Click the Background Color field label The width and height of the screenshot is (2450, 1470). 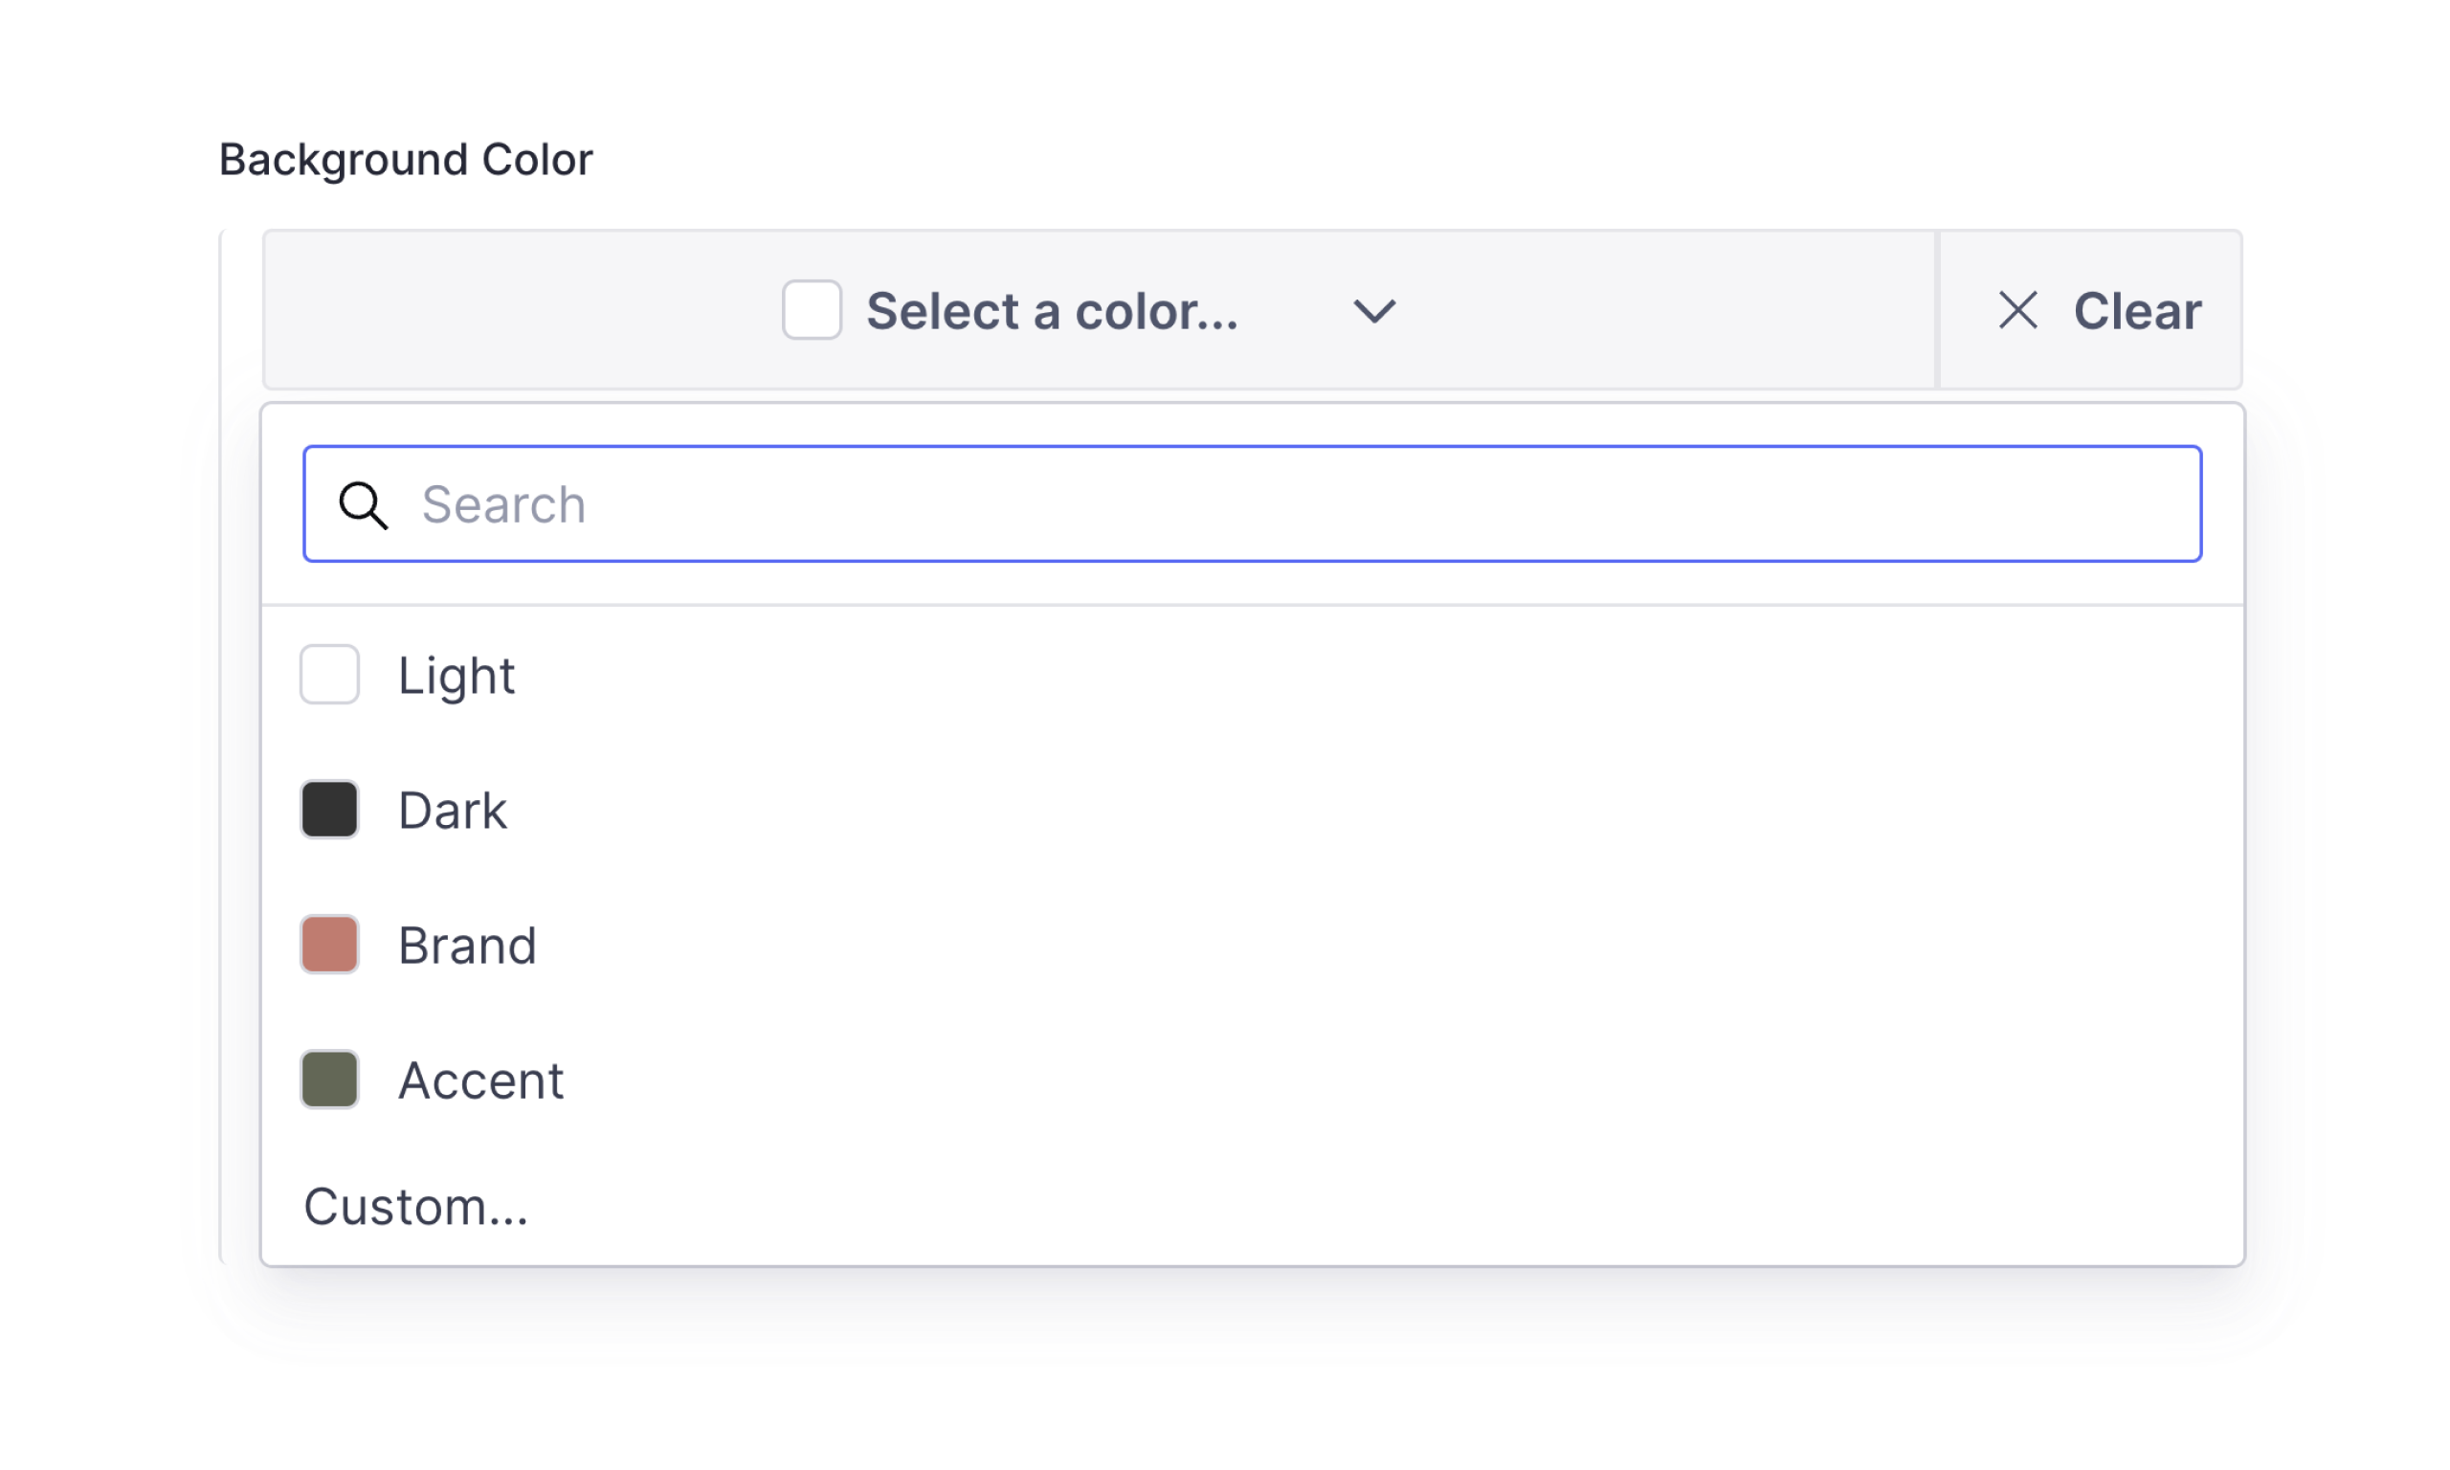405,160
